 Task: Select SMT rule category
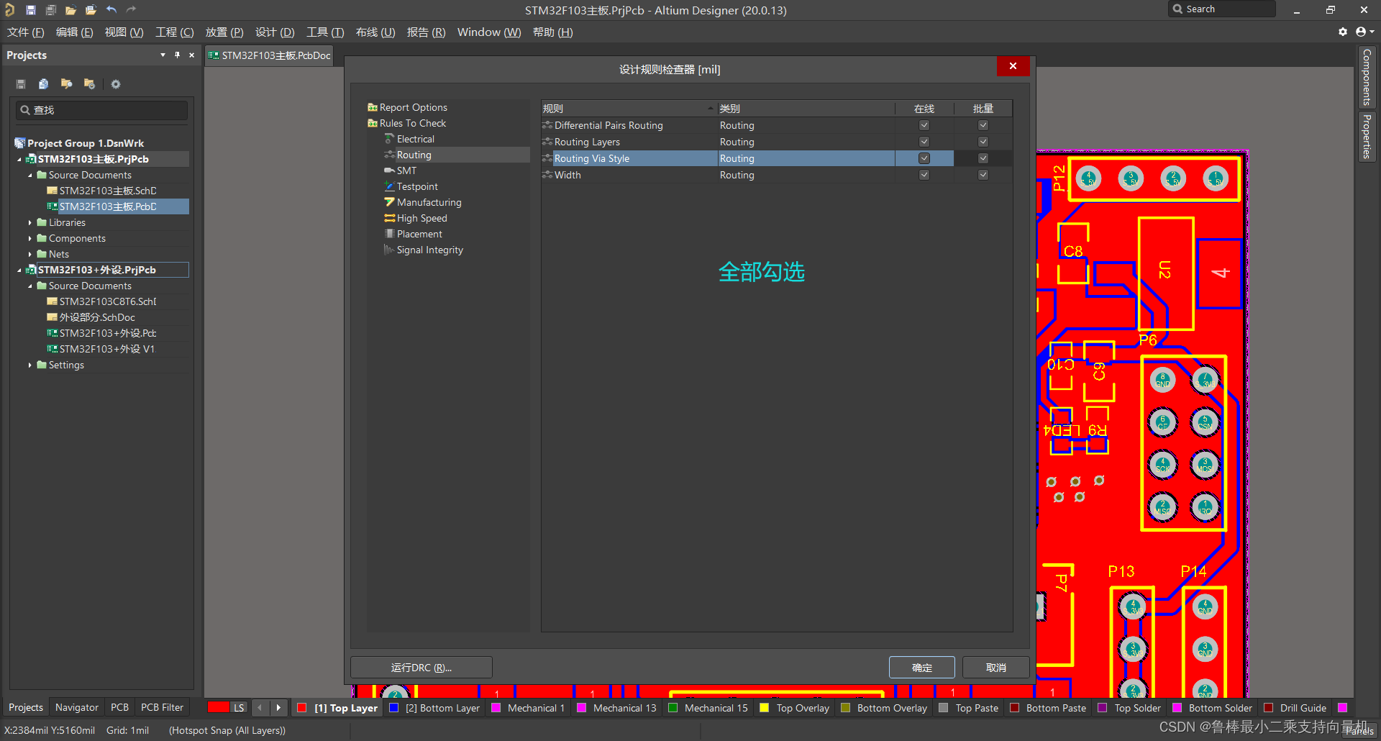[406, 171]
